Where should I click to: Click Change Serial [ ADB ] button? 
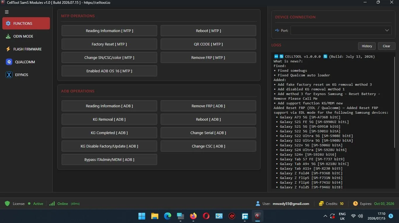(x=208, y=133)
